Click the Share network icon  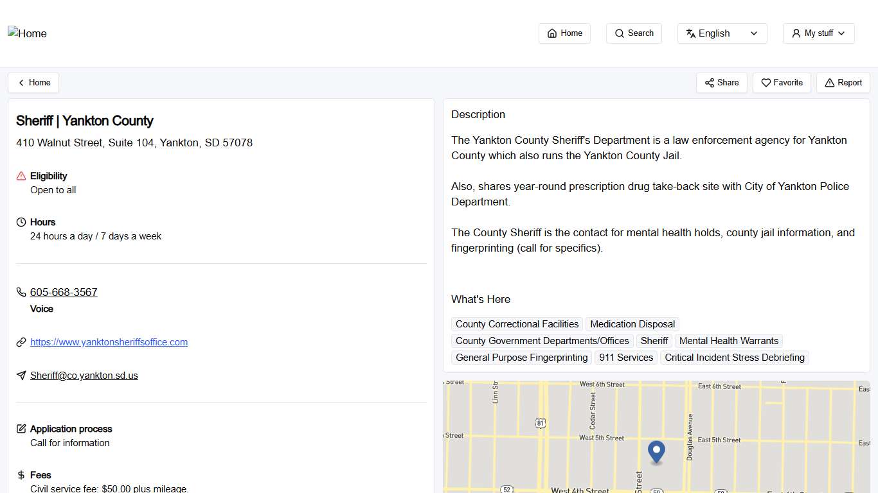[x=710, y=83]
